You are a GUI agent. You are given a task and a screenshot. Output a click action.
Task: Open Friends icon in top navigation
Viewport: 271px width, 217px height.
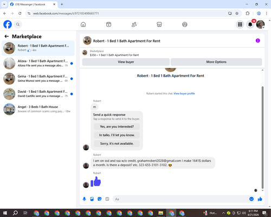pos(134,24)
